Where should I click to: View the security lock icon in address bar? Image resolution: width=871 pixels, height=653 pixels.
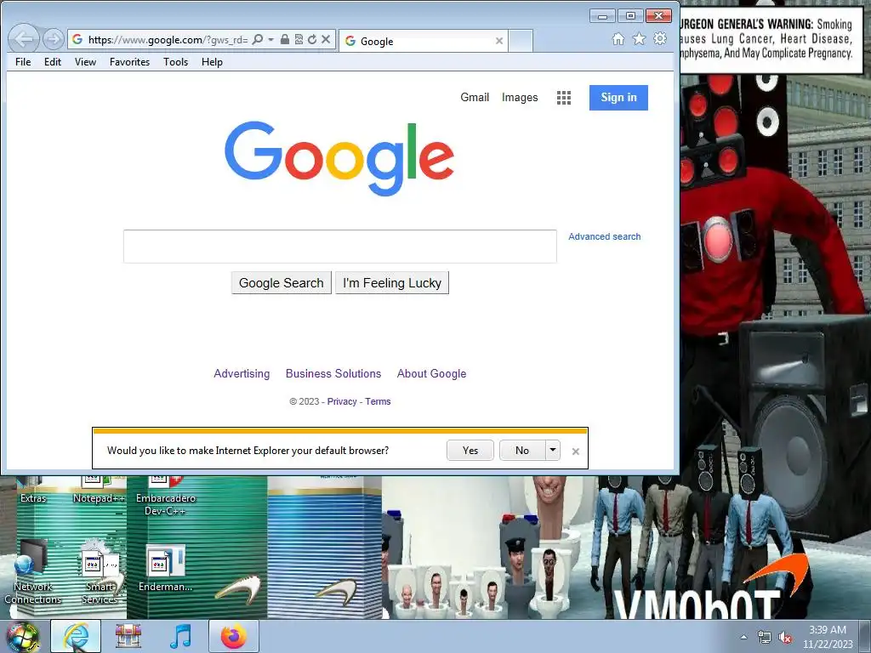pos(284,39)
